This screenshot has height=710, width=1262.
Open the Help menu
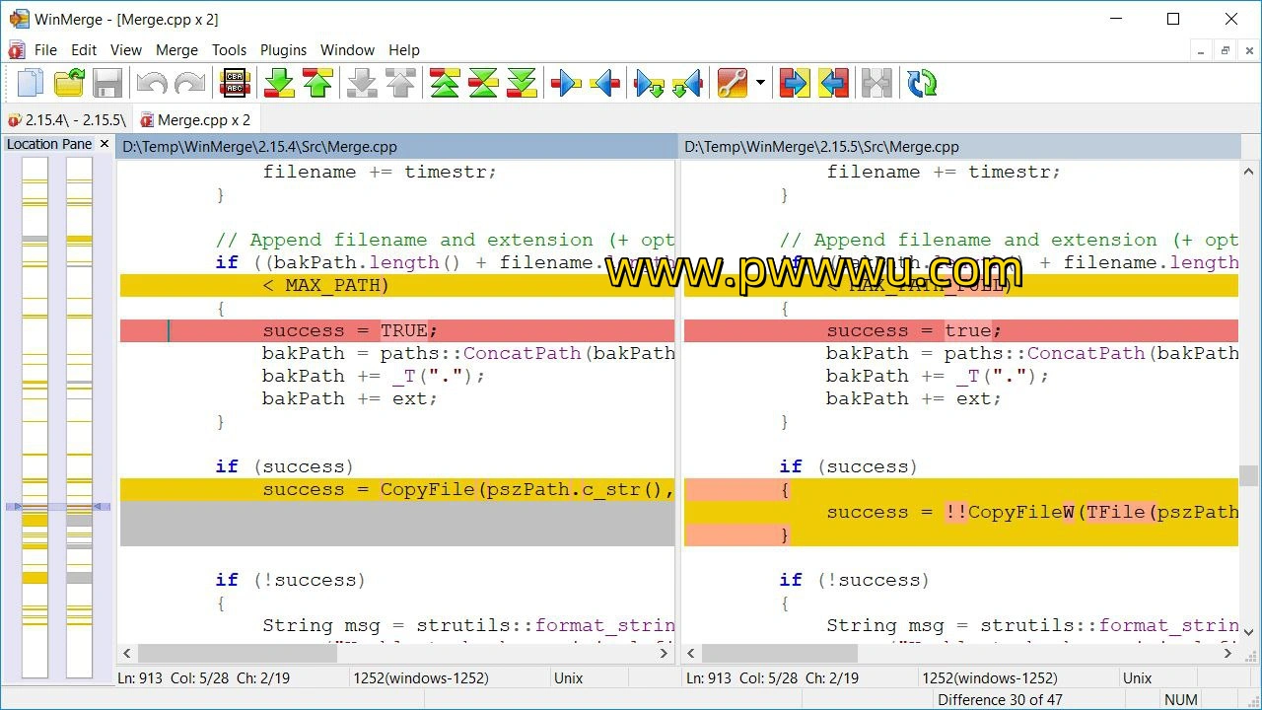404,49
